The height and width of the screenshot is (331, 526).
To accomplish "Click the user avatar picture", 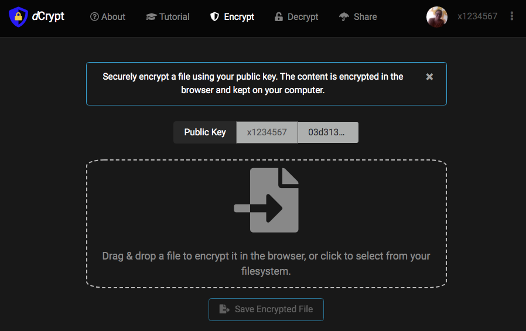I will click(x=437, y=17).
